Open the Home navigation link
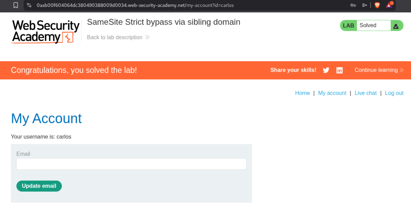The image size is (411, 208). click(x=302, y=93)
